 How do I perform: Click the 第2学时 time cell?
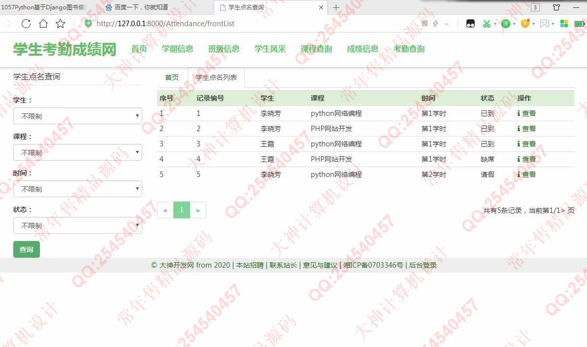pyautogui.click(x=434, y=174)
